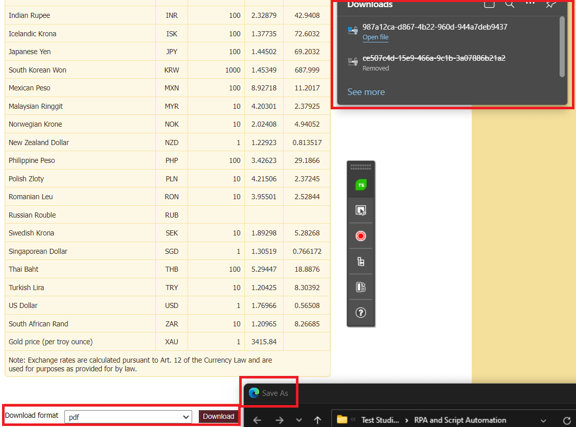Viewport: 576px width, 427px height.
Task: Click the Thai Baht row name
Action: pos(24,269)
